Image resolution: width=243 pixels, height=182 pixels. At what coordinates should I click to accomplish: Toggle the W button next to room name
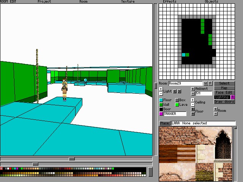point(205,83)
